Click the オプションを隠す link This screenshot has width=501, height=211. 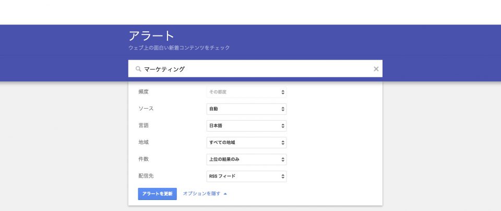(201, 194)
